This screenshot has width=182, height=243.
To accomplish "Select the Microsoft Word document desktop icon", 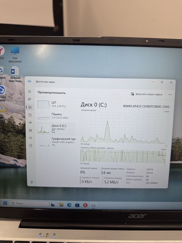I will tap(15, 74).
